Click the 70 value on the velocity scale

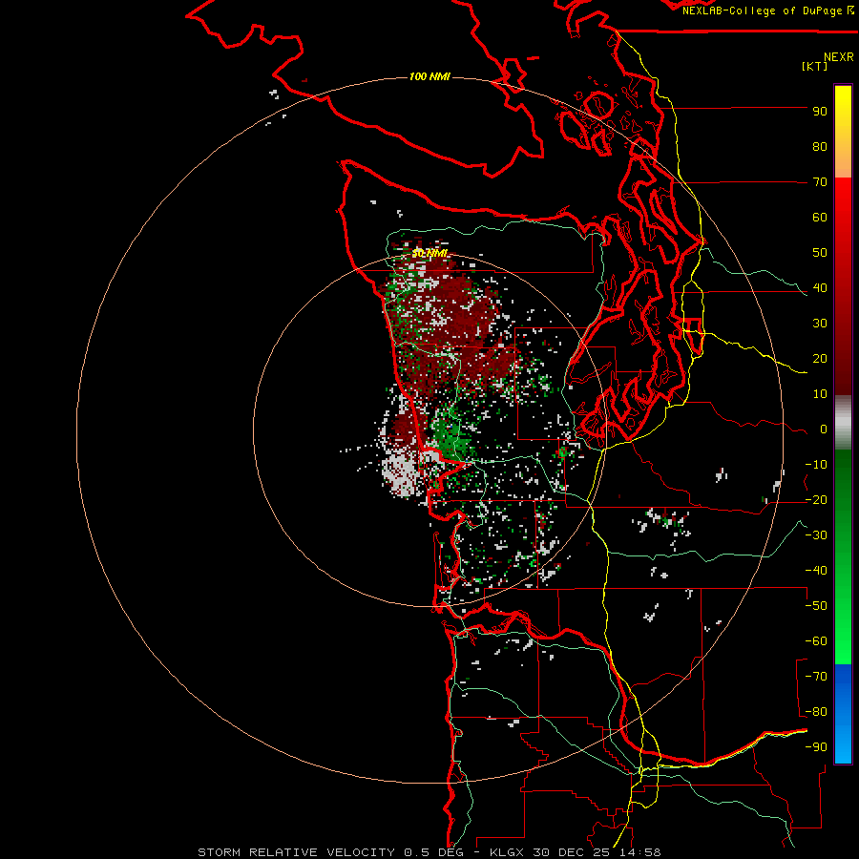[x=820, y=182]
